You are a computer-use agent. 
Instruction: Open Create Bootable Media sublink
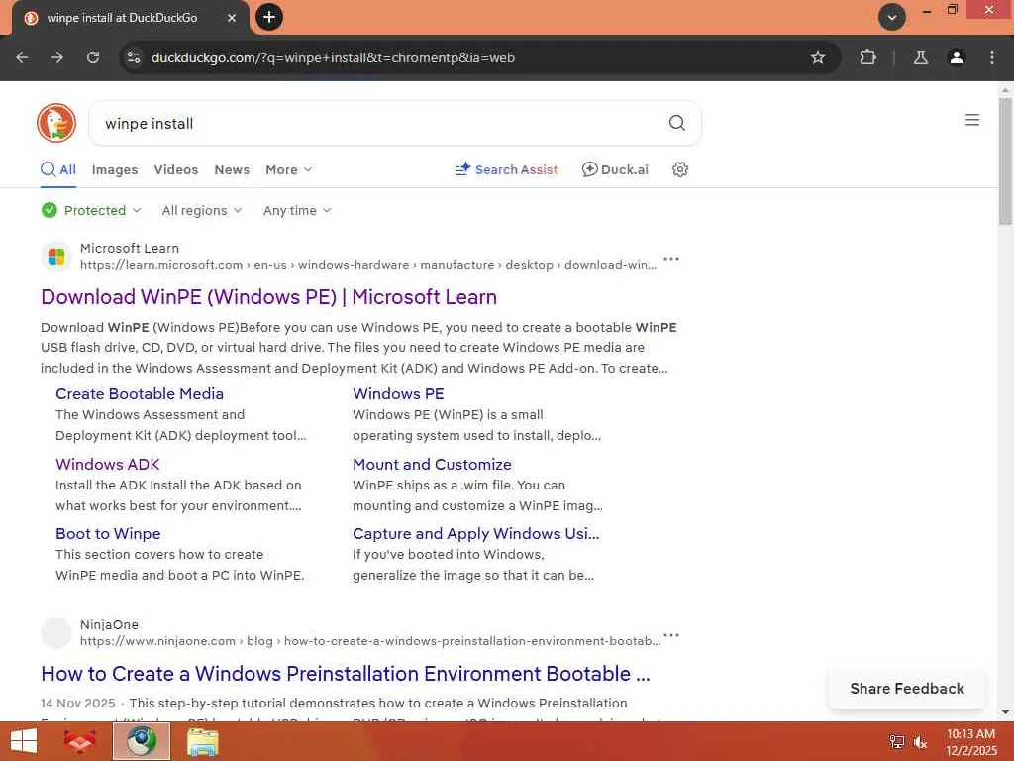140,393
